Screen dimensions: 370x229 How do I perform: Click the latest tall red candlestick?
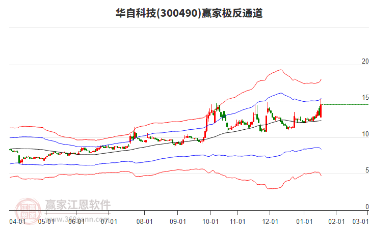click(x=321, y=109)
